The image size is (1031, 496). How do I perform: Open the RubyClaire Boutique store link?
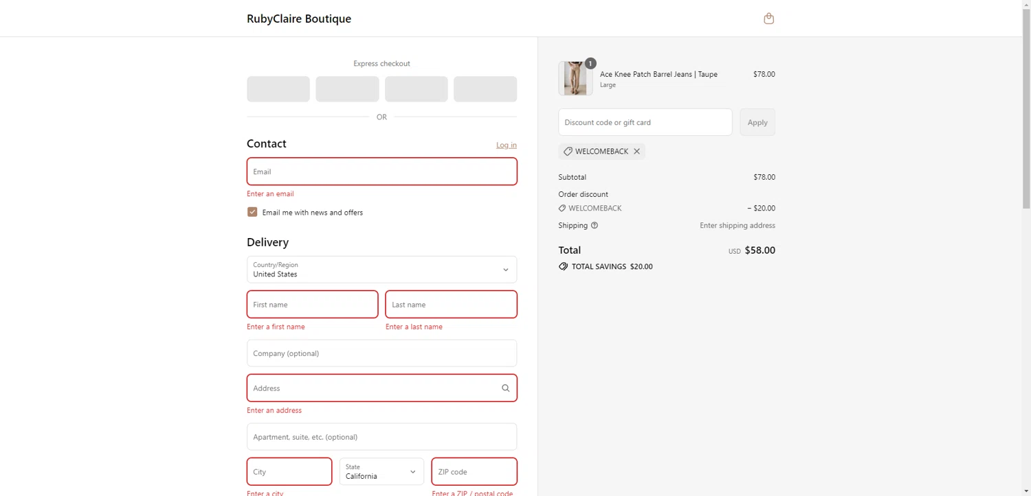299,19
